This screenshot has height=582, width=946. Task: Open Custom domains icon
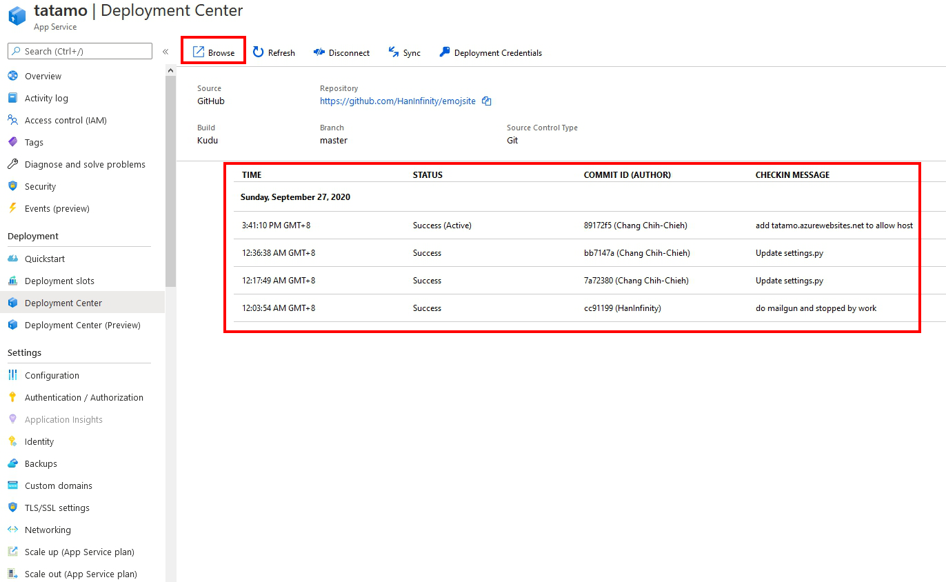(x=12, y=485)
